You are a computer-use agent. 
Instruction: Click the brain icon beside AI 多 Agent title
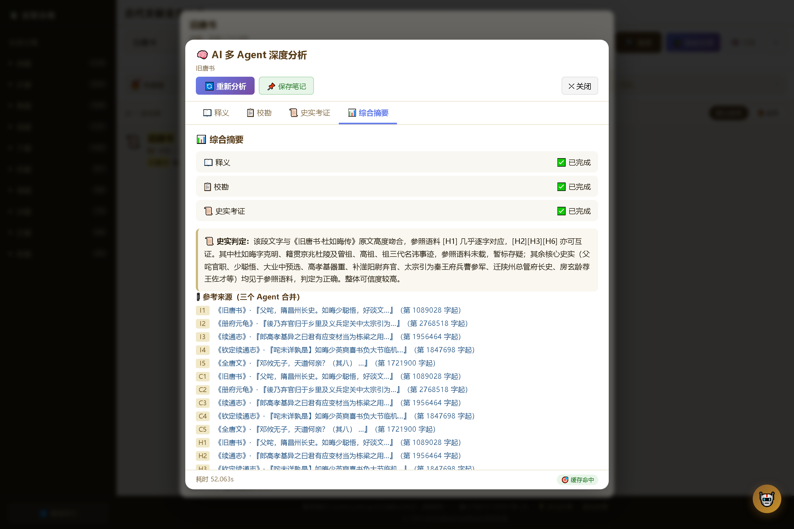(202, 55)
